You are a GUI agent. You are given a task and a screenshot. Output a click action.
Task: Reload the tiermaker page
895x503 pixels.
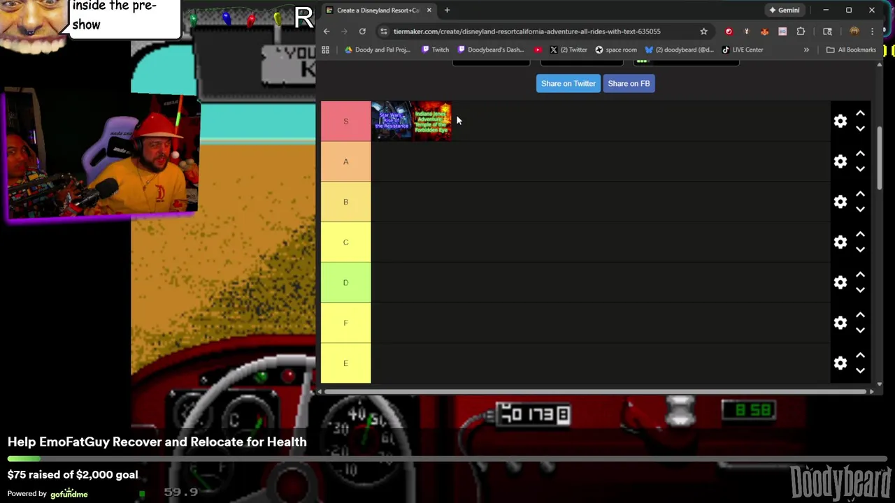tap(362, 31)
